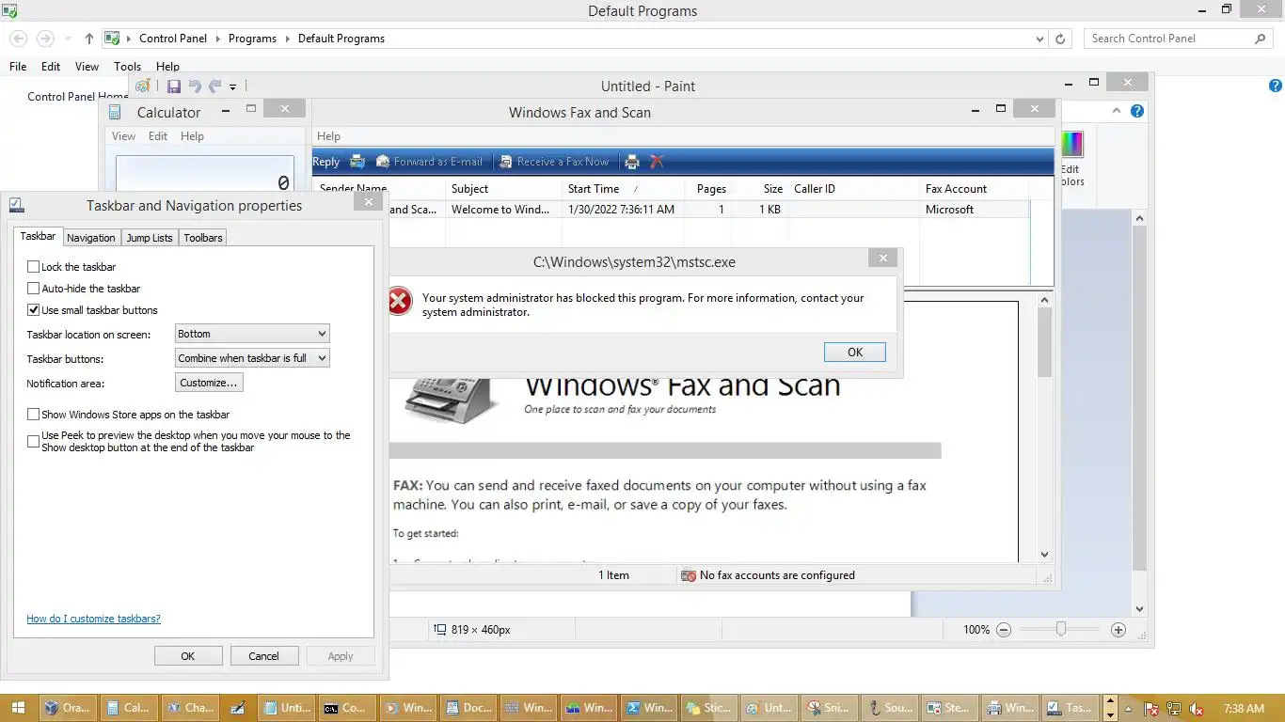Open the Taskbar buttons combo box
Image resolution: width=1285 pixels, height=722 pixels.
click(x=252, y=358)
